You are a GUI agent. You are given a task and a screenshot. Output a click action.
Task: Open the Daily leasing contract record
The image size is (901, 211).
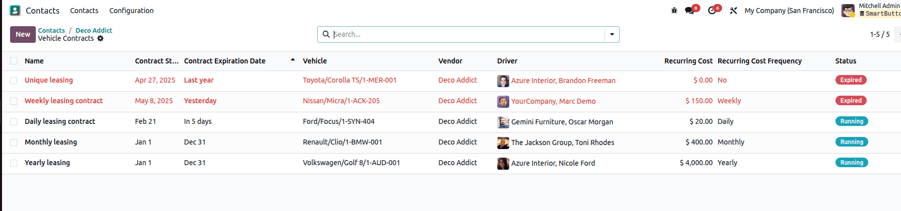(x=60, y=121)
